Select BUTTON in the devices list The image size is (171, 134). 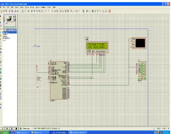10,33
